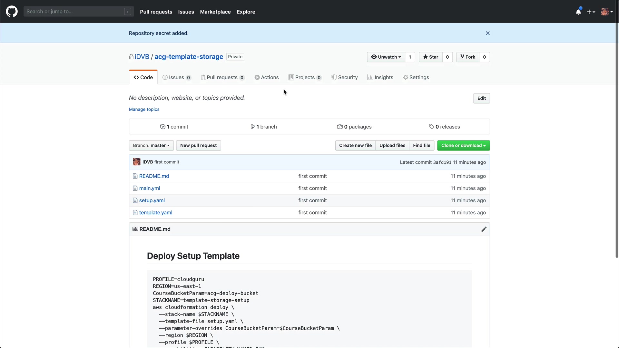The height and width of the screenshot is (348, 619).
Task: View the 1 branch icon link
Action: point(264,127)
